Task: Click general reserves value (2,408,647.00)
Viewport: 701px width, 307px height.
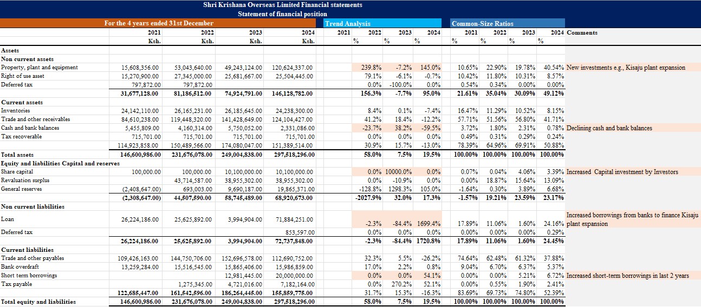Action: coord(140,189)
